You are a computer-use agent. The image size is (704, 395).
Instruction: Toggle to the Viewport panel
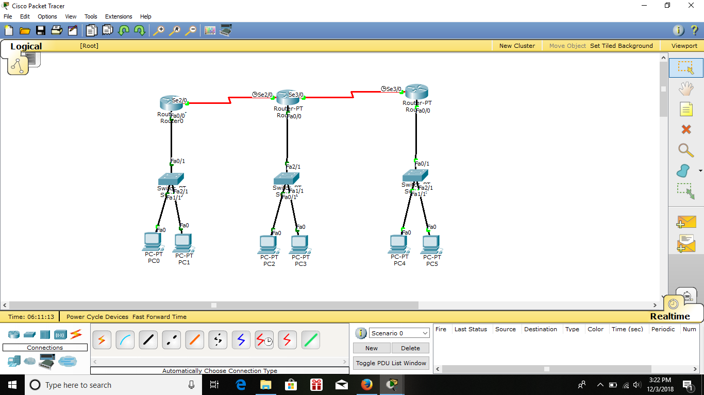(683, 45)
